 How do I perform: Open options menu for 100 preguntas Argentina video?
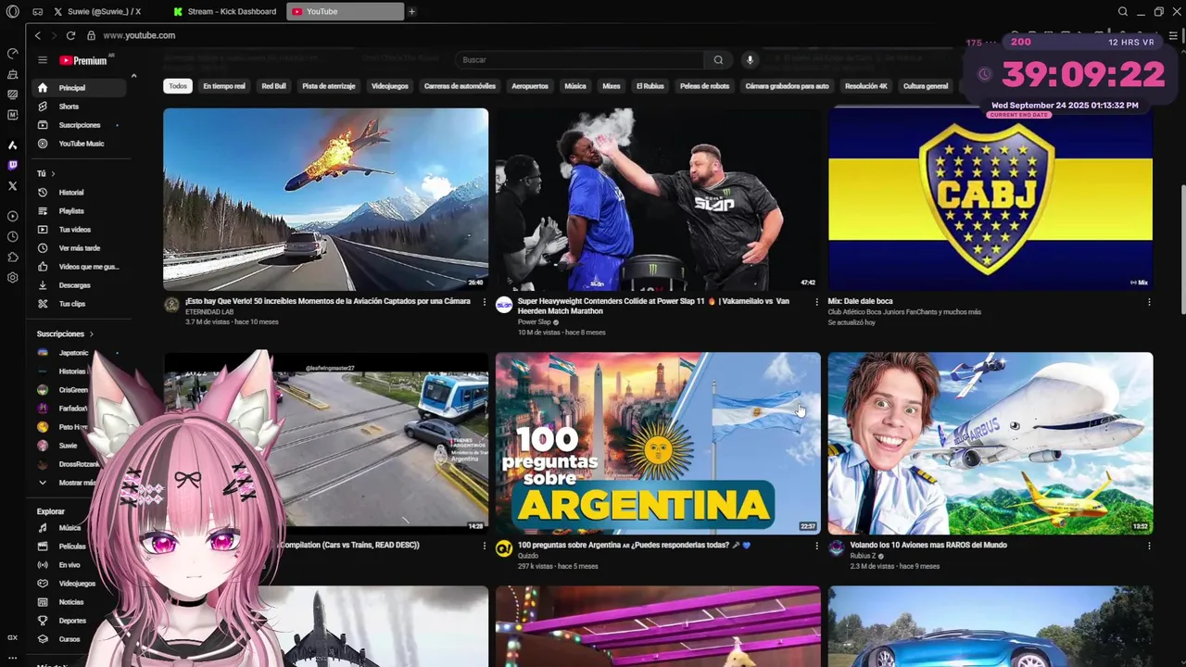coord(816,546)
